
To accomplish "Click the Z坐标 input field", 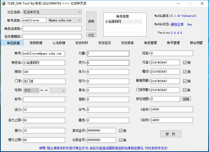I will click(172, 120).
